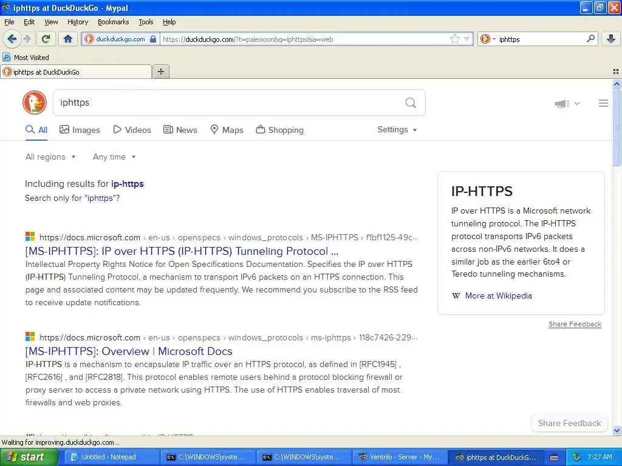
Task: Open the URL history dropdown arrow
Action: point(467,39)
